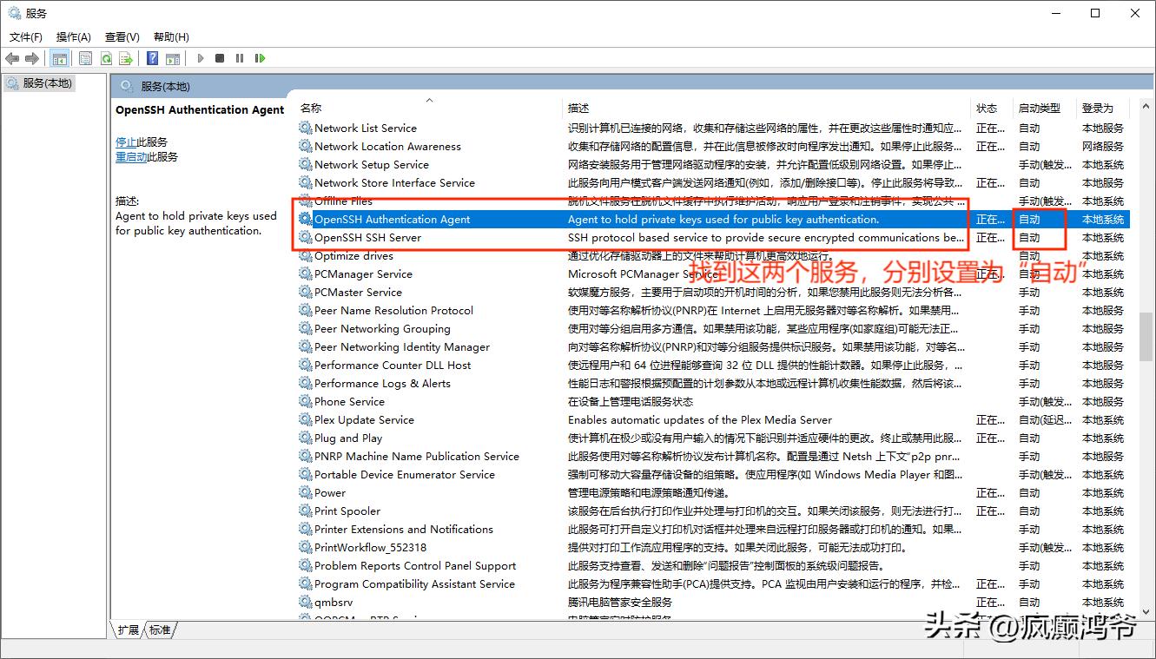Viewport: 1156px width, 659px height.
Task: Open the Help icon on toolbar
Action: (150, 58)
